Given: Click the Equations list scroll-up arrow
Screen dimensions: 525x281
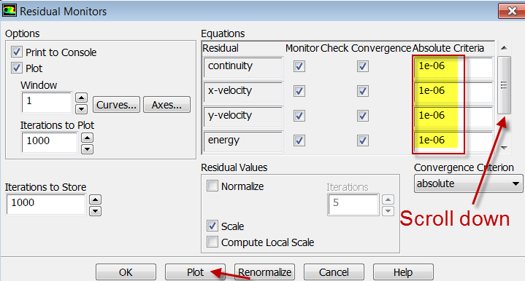Looking at the screenshot, I should pyautogui.click(x=504, y=48).
